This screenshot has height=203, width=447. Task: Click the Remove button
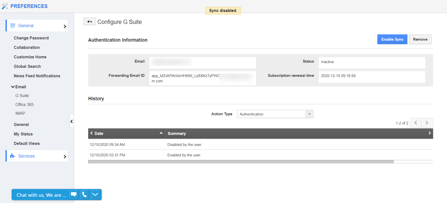pyautogui.click(x=420, y=39)
